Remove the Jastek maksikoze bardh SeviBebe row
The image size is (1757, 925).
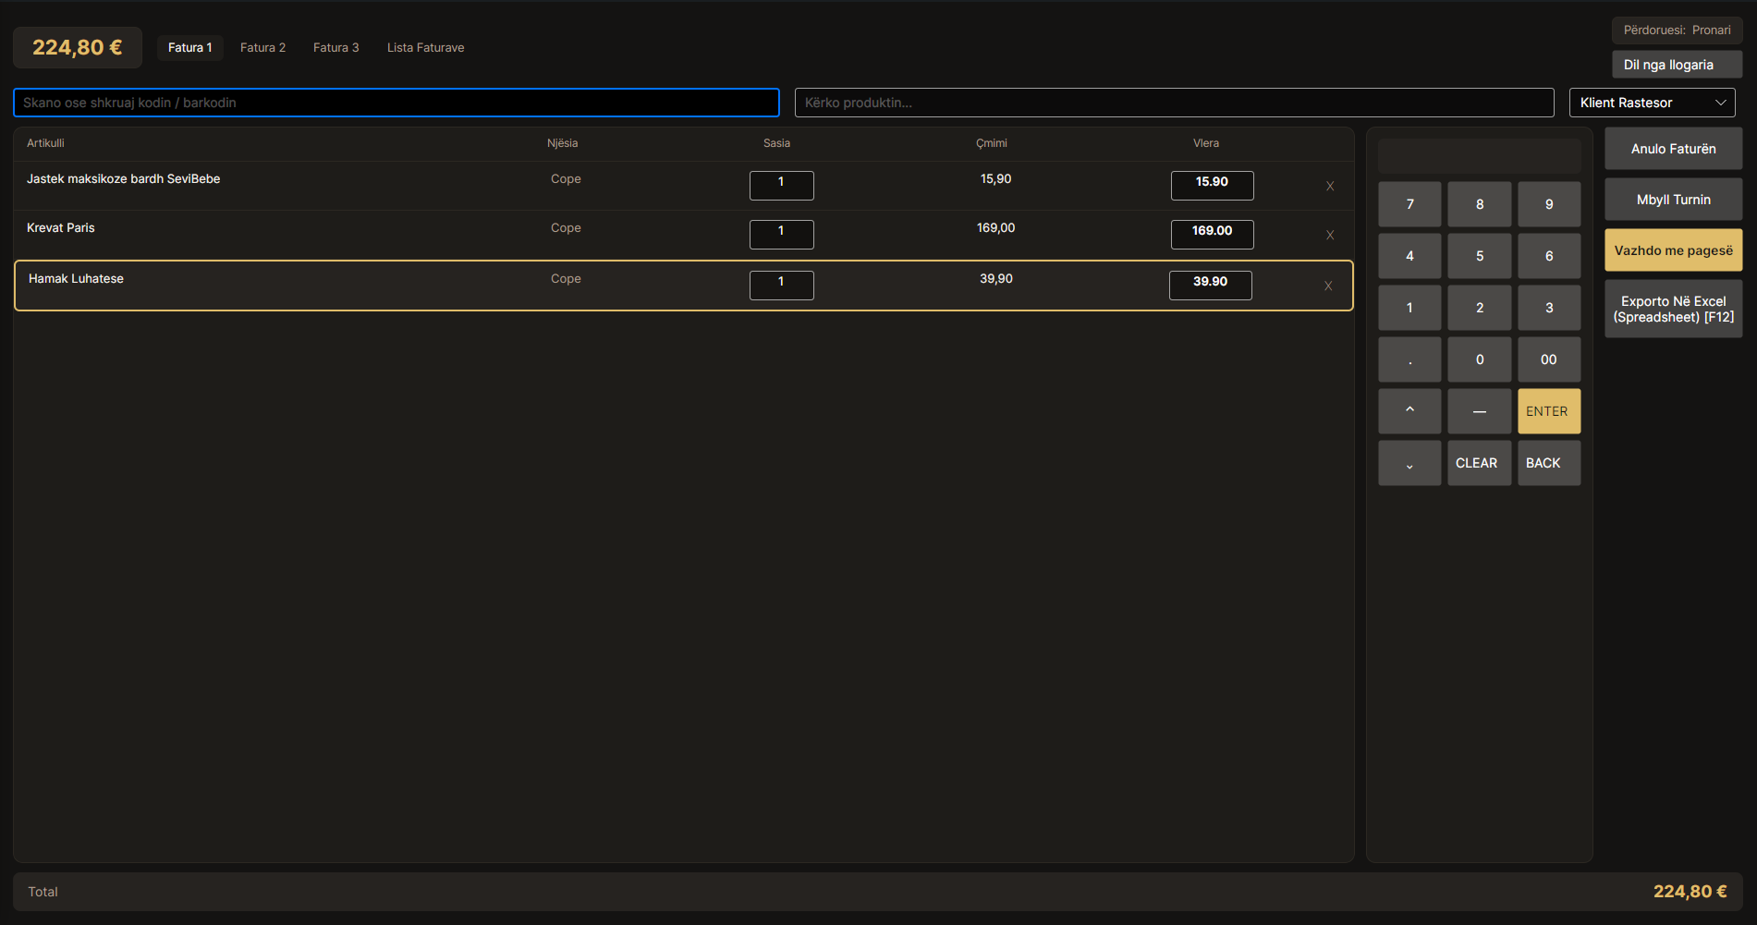pos(1330,187)
